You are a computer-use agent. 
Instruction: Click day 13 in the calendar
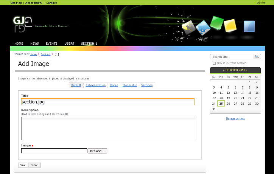235,93
